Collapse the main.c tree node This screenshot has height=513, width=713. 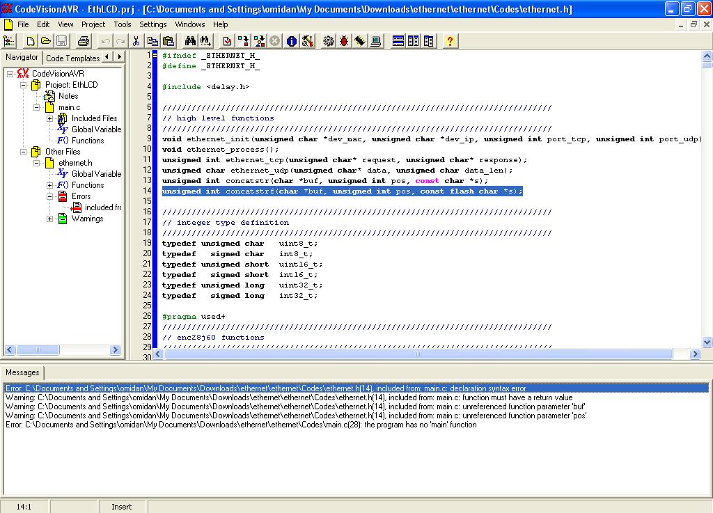tap(36, 107)
